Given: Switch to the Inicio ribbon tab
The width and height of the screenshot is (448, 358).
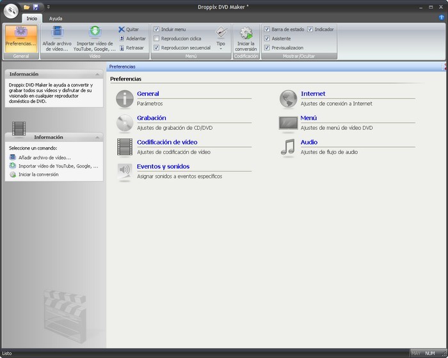Looking at the screenshot, I should pos(32,19).
